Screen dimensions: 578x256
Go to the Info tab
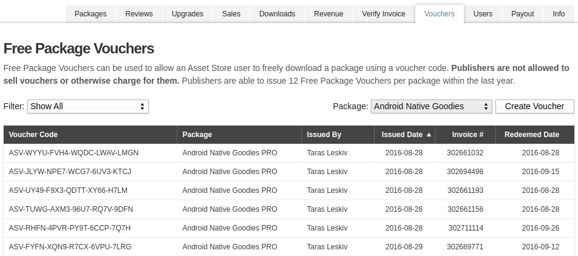point(559,14)
